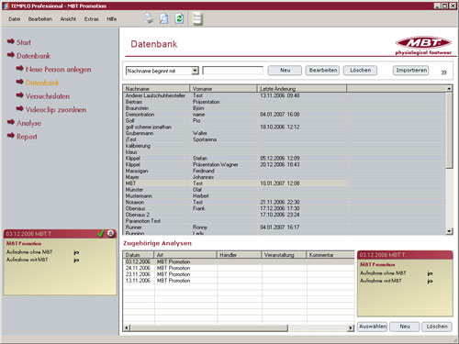This screenshot has width=459, height=344.
Task: Click the Datum column header in the analyses table
Action: pyautogui.click(x=139, y=255)
